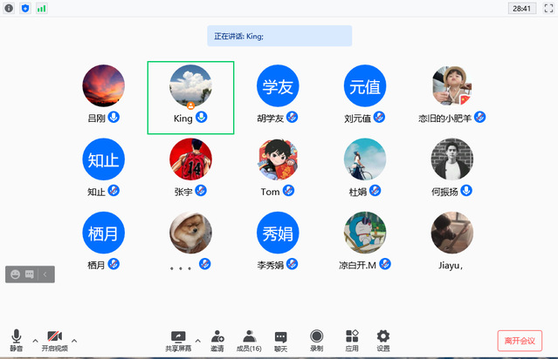This screenshot has width=558, height=359.
Task: Open 共享屏幕 screen sharing
Action: (178, 336)
